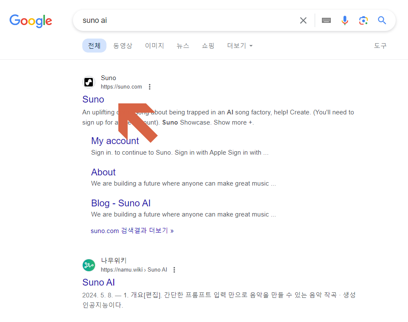Open the 'My account' sitelink
Screen dimensions: 408x322
tap(115, 141)
